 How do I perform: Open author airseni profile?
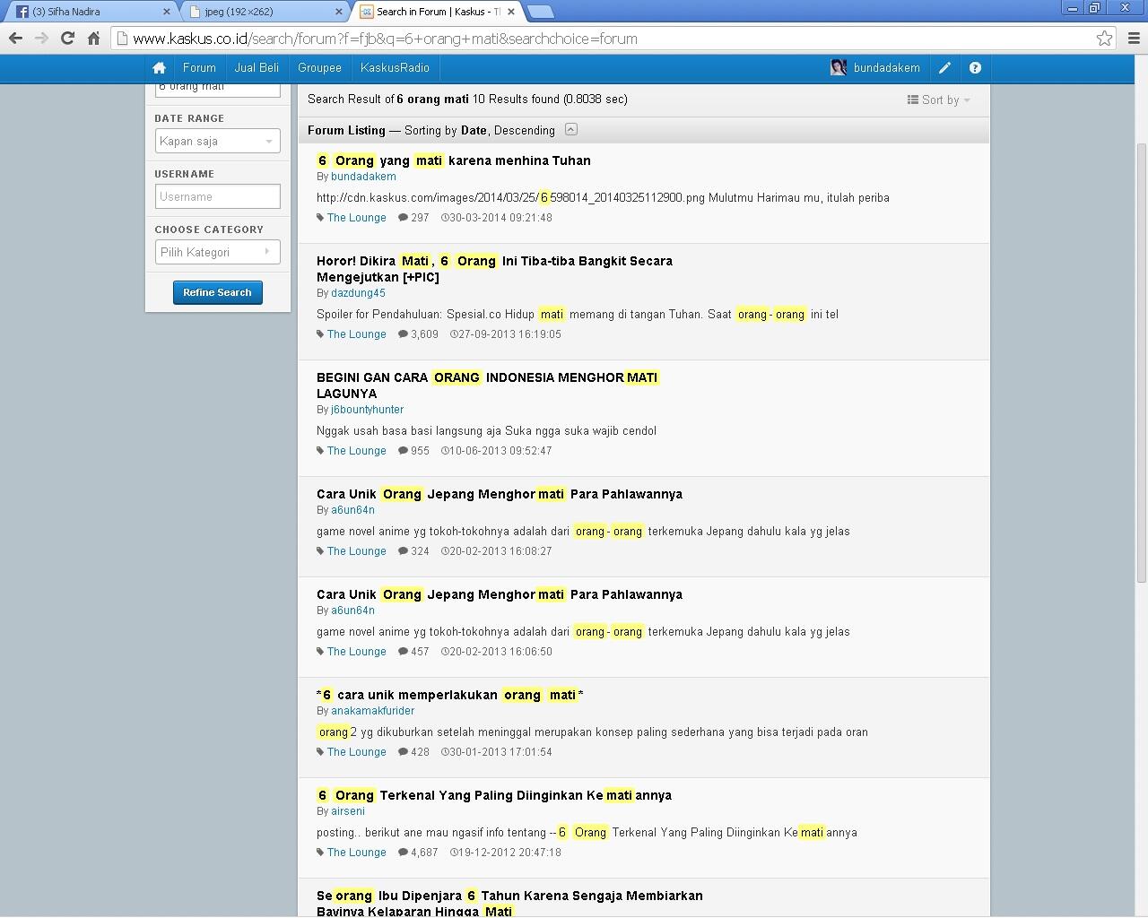point(348,811)
